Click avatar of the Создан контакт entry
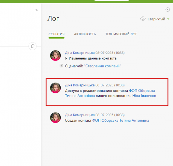The width and height of the screenshot is (173, 166). click(55, 118)
